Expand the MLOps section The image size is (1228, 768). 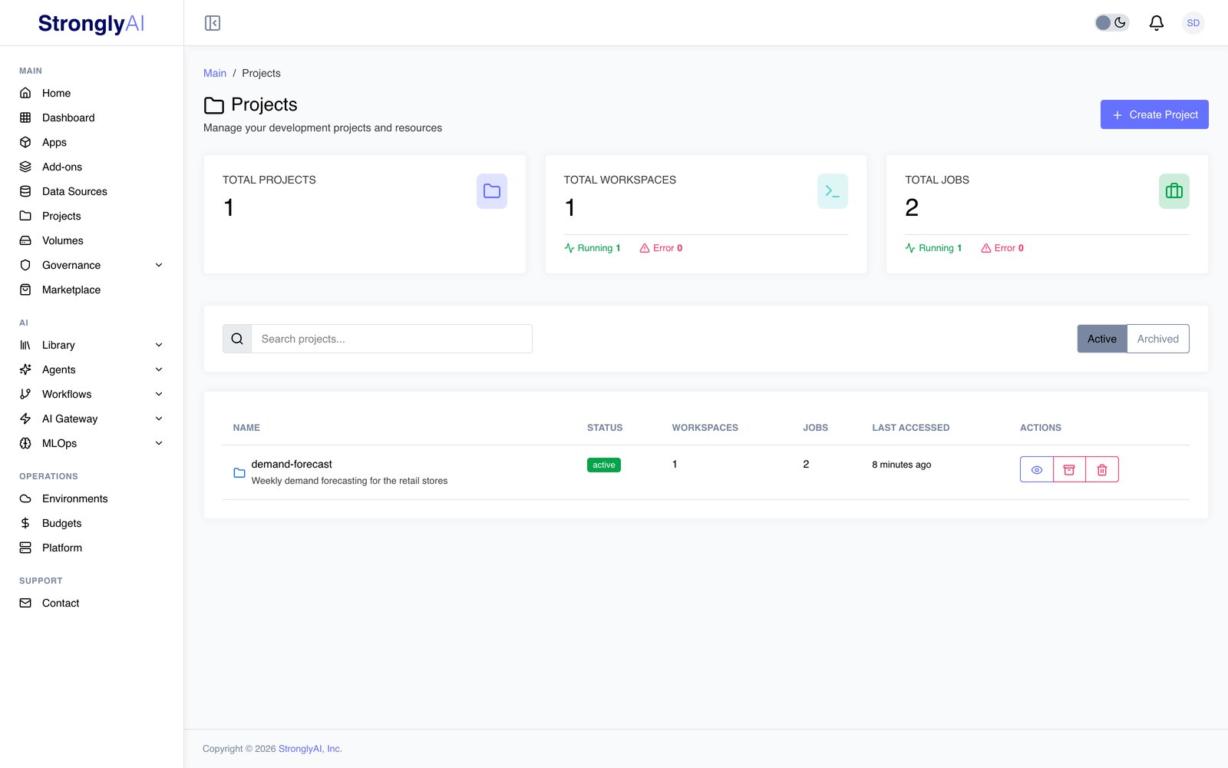click(x=92, y=443)
